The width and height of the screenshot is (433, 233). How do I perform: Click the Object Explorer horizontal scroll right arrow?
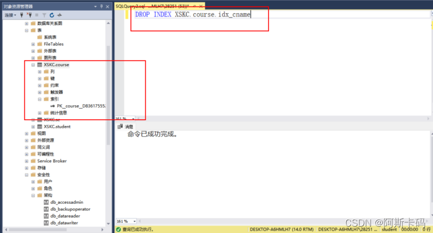pyautogui.click(x=102, y=229)
